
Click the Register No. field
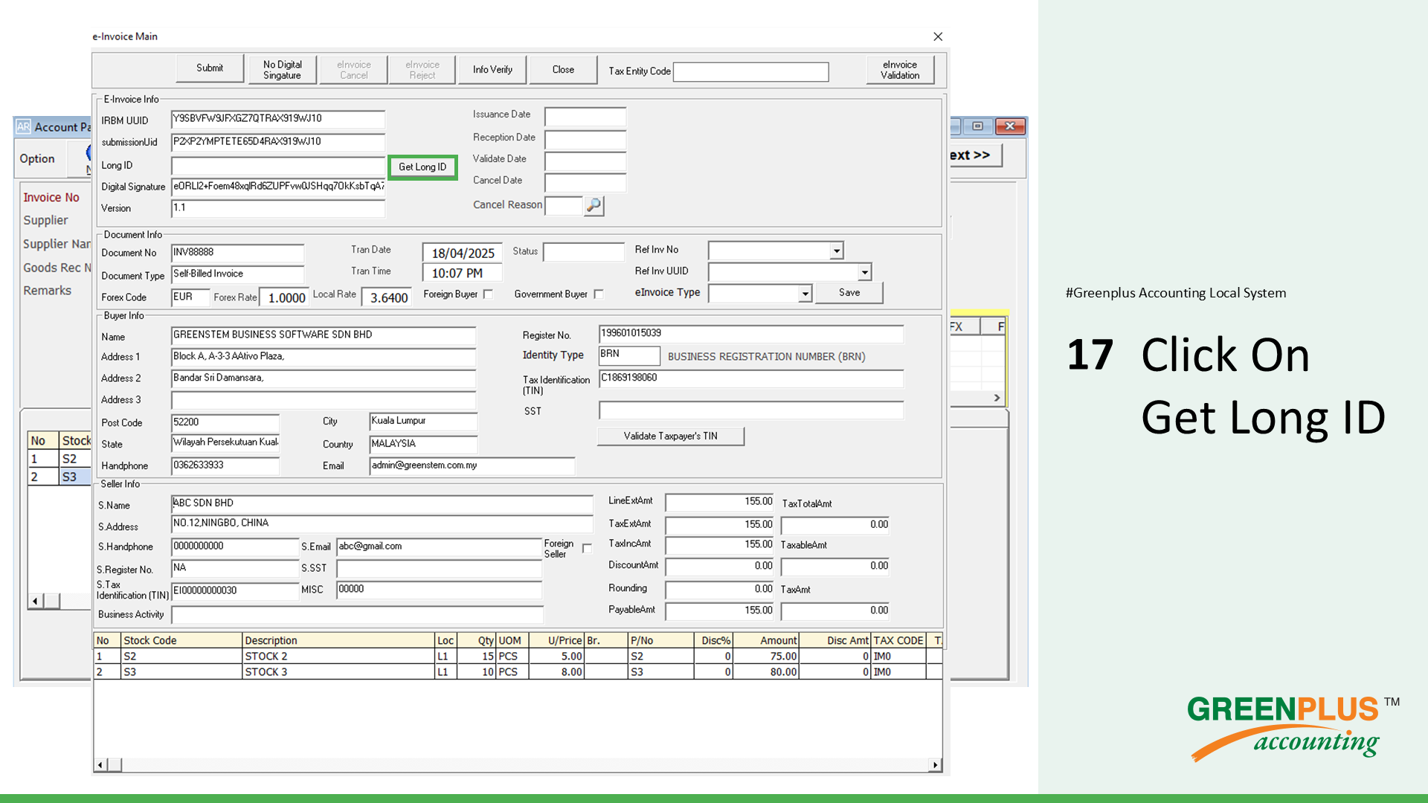tap(751, 335)
